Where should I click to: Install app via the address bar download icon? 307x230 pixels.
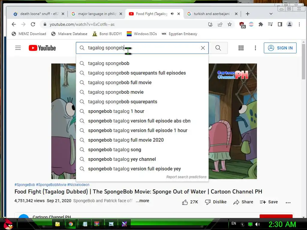[210, 24]
